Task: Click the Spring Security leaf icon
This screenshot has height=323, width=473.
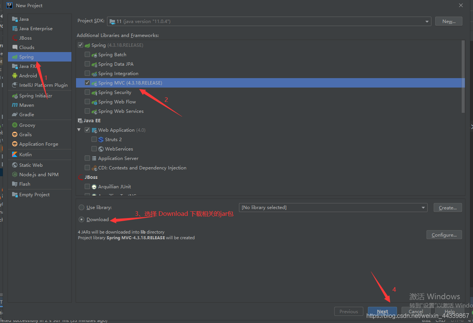Action: pos(94,92)
